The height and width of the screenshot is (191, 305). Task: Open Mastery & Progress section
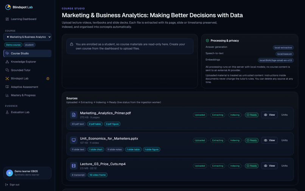pyautogui.click(x=27, y=95)
